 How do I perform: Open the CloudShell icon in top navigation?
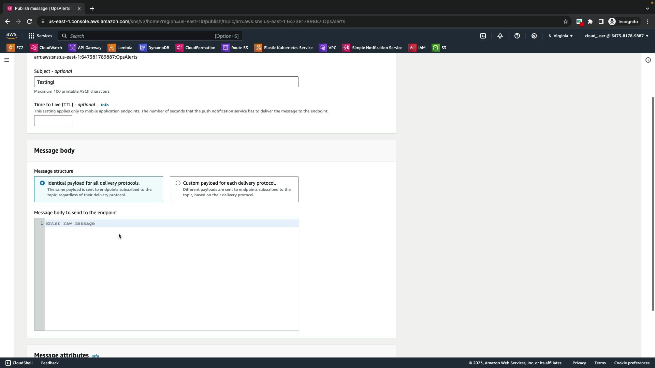pos(483,36)
